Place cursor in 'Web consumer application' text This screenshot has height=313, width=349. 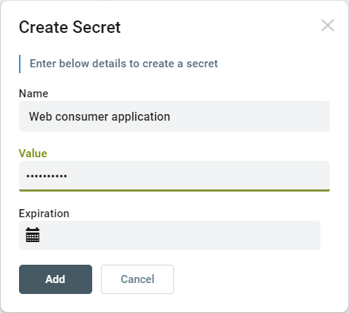pos(100,116)
